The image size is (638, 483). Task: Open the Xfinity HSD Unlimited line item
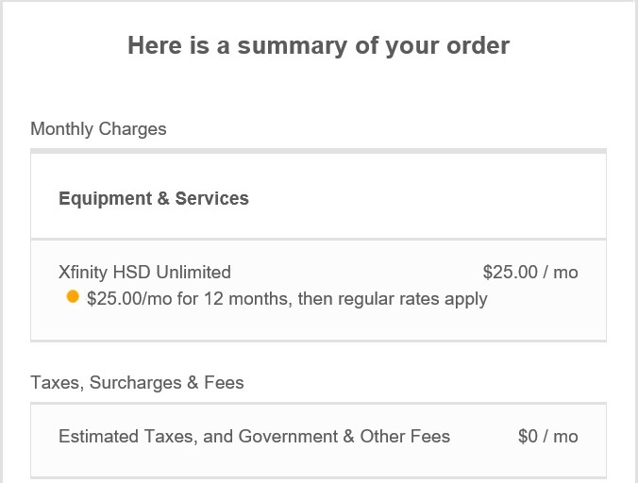pyautogui.click(x=144, y=273)
